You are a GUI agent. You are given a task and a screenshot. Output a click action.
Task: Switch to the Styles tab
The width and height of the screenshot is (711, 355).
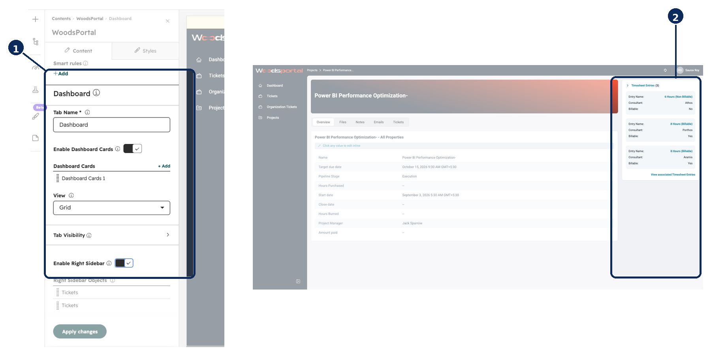[x=145, y=51]
